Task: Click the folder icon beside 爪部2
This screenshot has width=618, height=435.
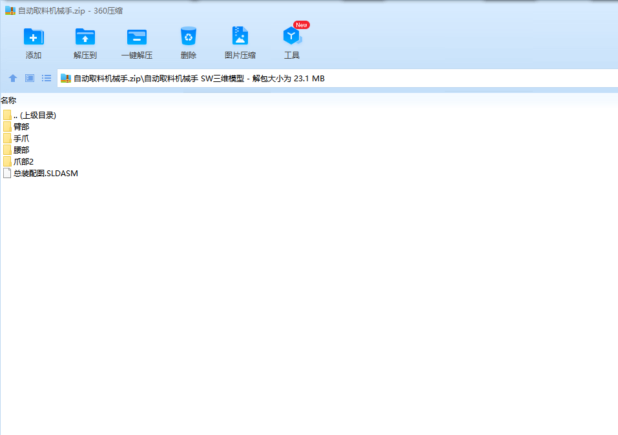Action: (7, 161)
